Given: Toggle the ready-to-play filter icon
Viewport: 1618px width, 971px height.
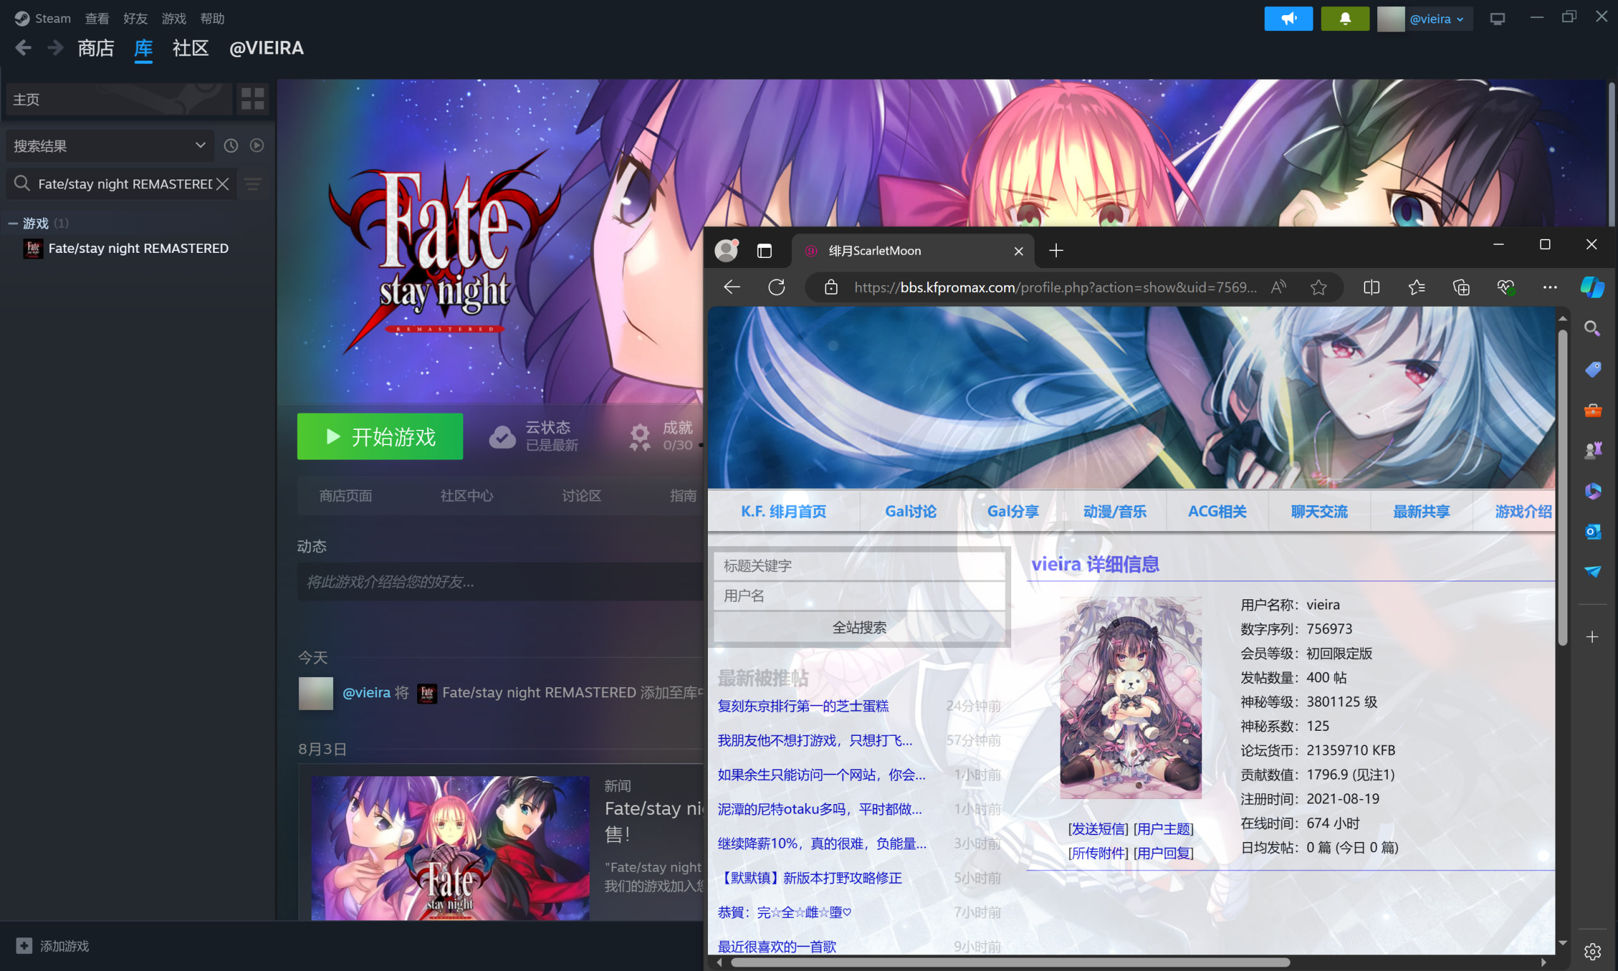Looking at the screenshot, I should pos(257,146).
